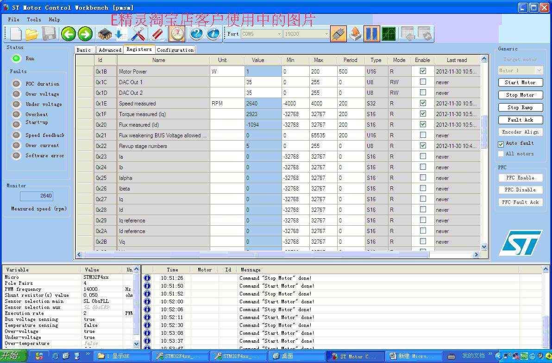Click the floppy disk save icon
The image size is (552, 363).
[x=49, y=34]
